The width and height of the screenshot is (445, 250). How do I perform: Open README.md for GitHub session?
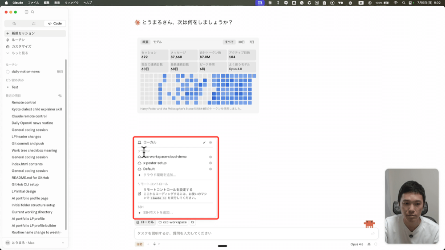pos(30,177)
